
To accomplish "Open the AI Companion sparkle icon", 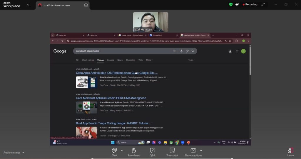I will click(237, 4).
